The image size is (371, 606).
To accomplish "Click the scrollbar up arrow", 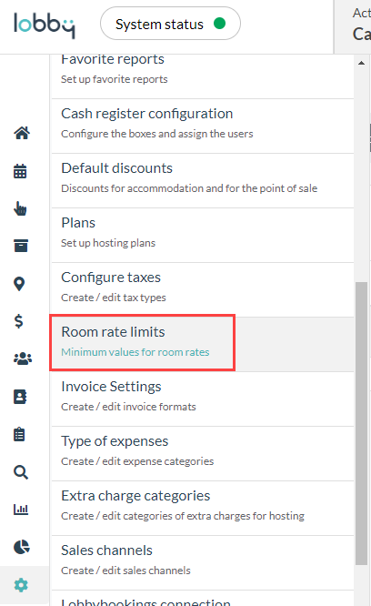I will pos(361,63).
